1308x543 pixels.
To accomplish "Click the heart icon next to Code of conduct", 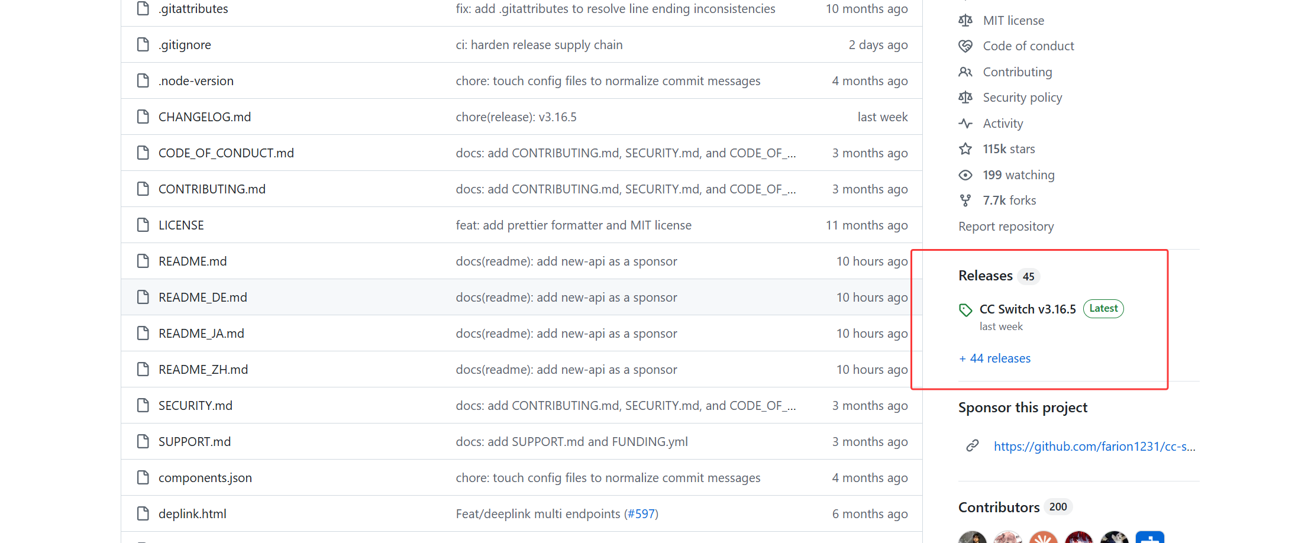I will coord(965,46).
